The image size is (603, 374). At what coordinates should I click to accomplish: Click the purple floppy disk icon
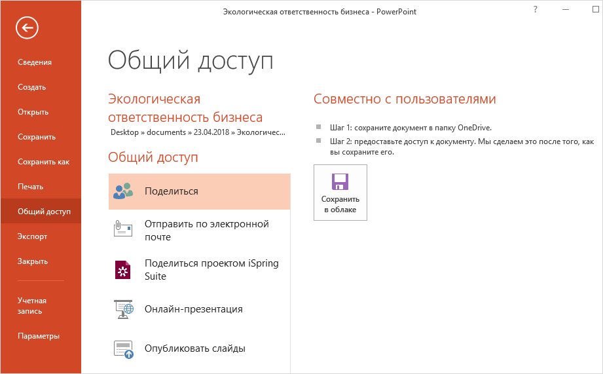[x=340, y=181]
